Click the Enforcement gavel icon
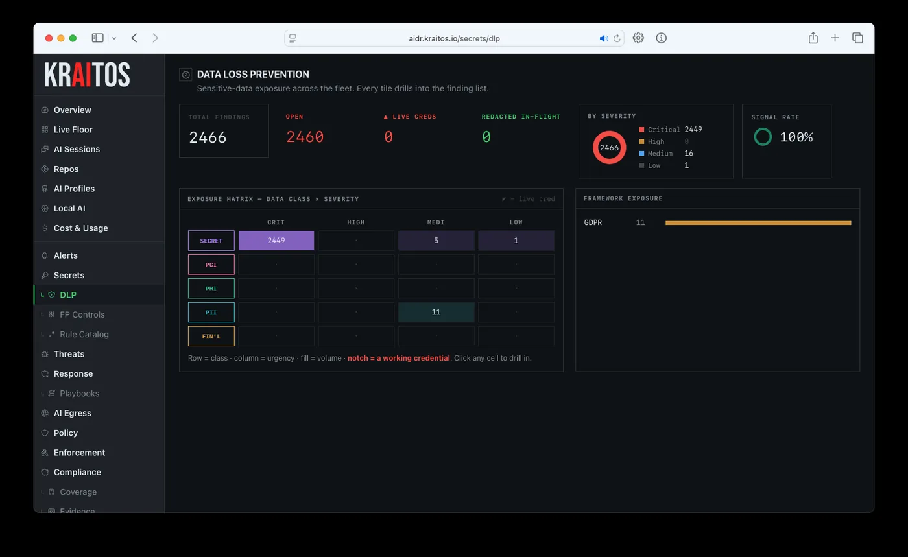Image resolution: width=908 pixels, height=557 pixels. 45,453
